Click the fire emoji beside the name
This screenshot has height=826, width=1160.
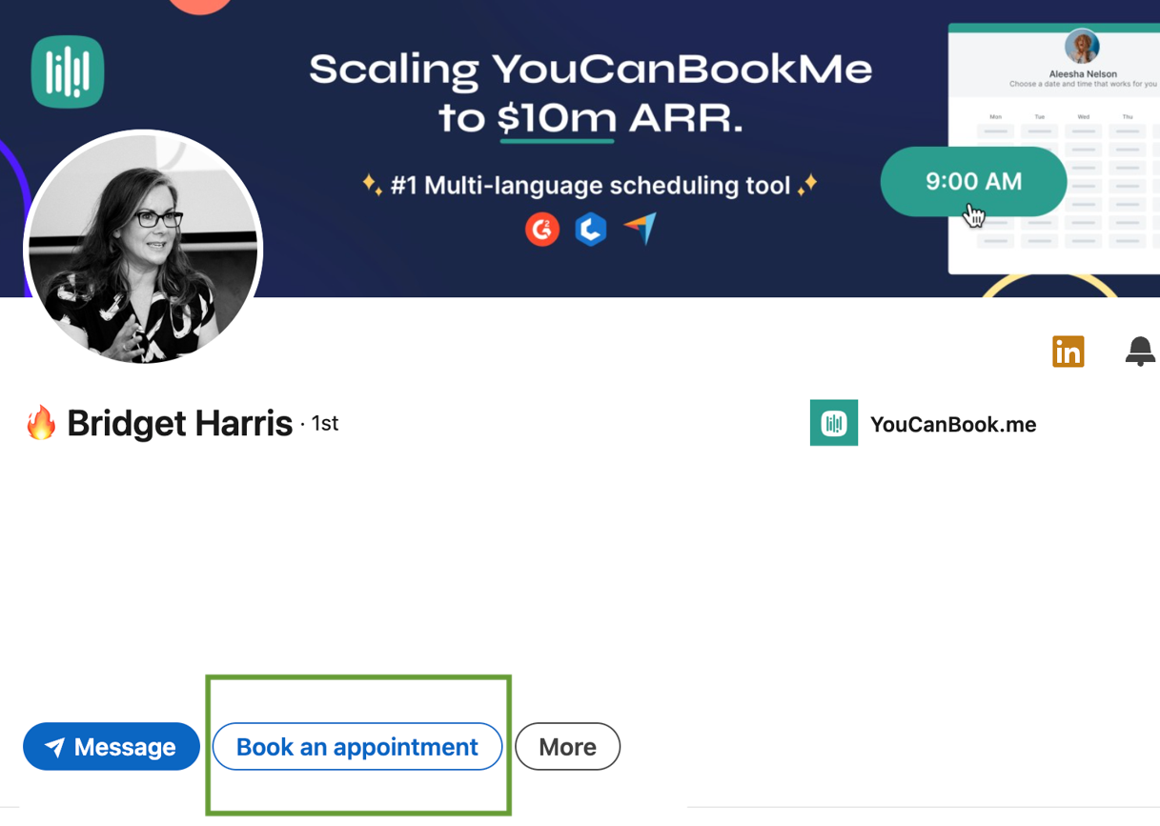click(41, 423)
